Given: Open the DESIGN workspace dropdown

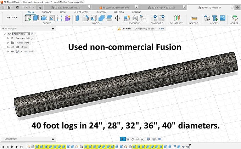Looking at the screenshot, I should pos(12,18).
